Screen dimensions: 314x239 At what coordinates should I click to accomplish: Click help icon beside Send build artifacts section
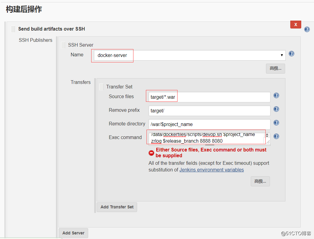[307, 29]
